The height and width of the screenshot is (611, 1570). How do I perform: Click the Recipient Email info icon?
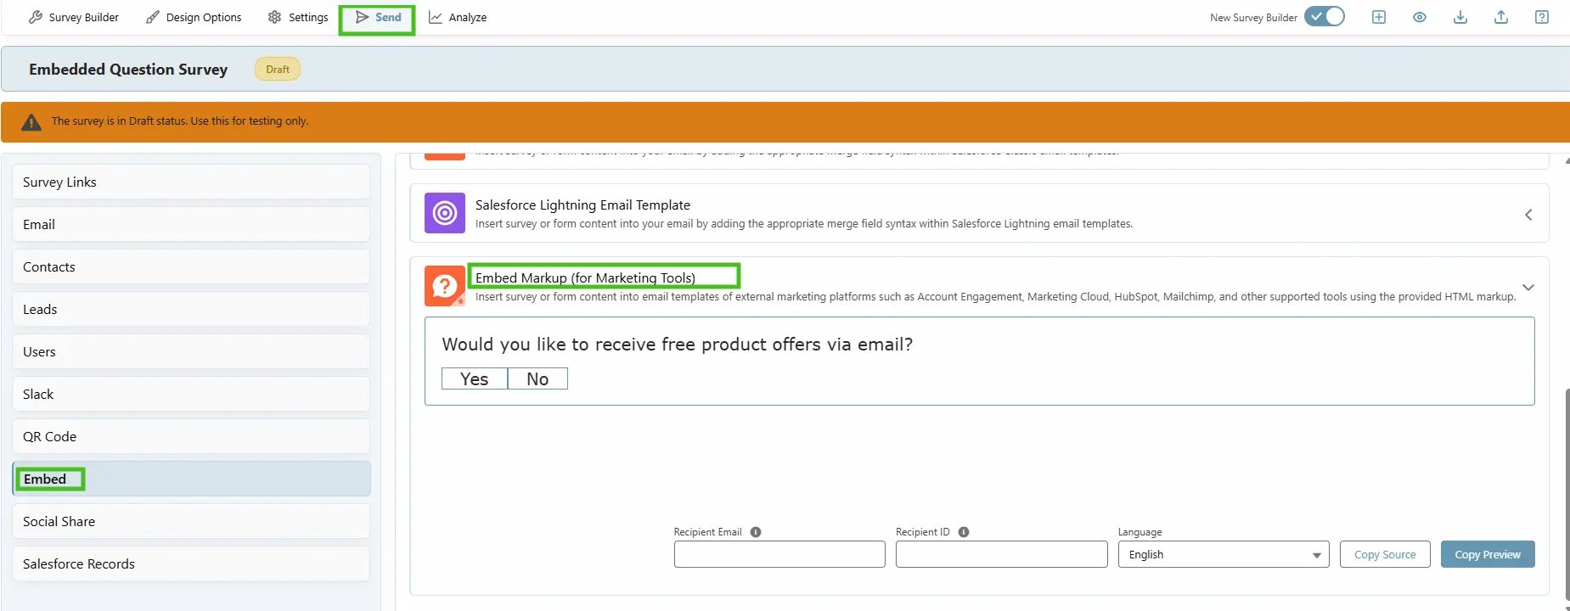pos(756,532)
